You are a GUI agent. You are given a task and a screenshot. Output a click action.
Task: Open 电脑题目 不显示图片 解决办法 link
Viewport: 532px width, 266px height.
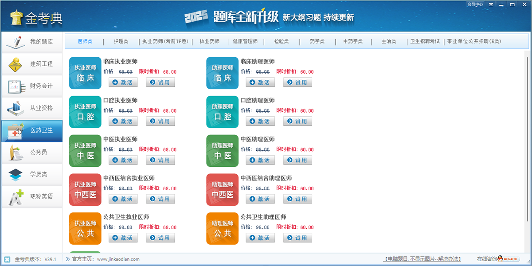tap(422, 259)
